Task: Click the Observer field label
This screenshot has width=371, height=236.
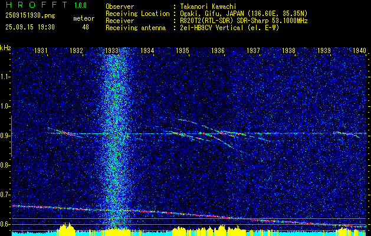Action: pos(120,6)
